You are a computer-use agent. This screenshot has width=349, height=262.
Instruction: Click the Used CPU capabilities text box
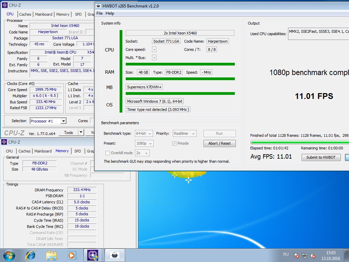tap(319, 34)
